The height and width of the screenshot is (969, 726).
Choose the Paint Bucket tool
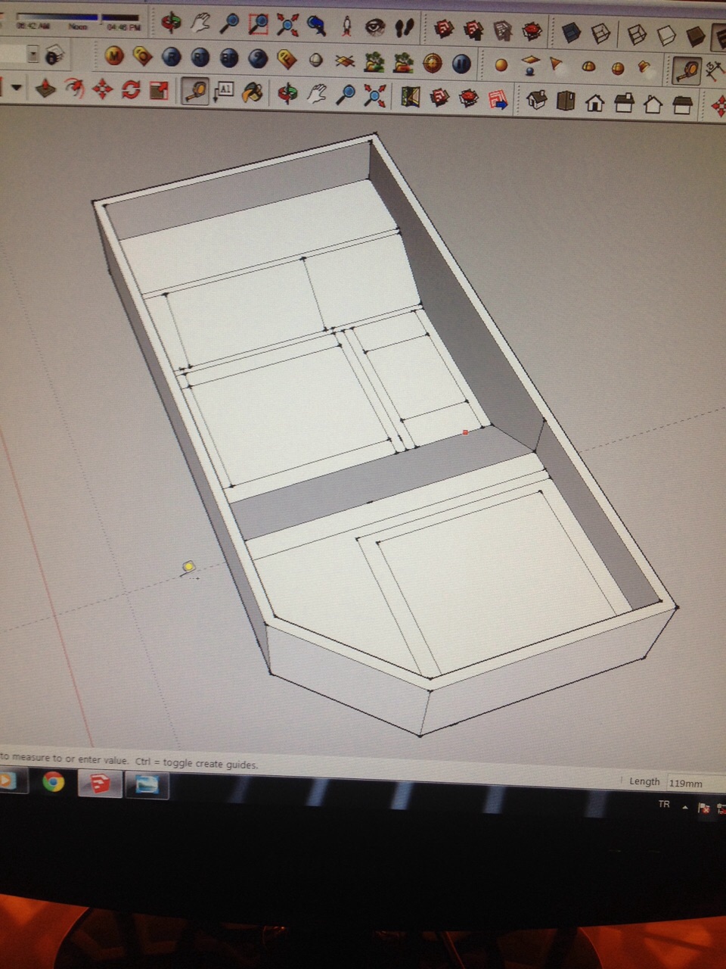(253, 92)
